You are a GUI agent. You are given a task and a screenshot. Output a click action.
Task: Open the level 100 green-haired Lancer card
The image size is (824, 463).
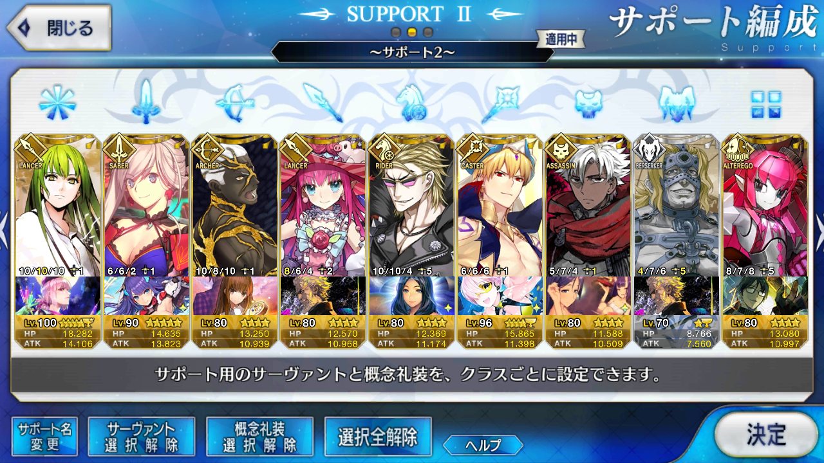(57, 241)
